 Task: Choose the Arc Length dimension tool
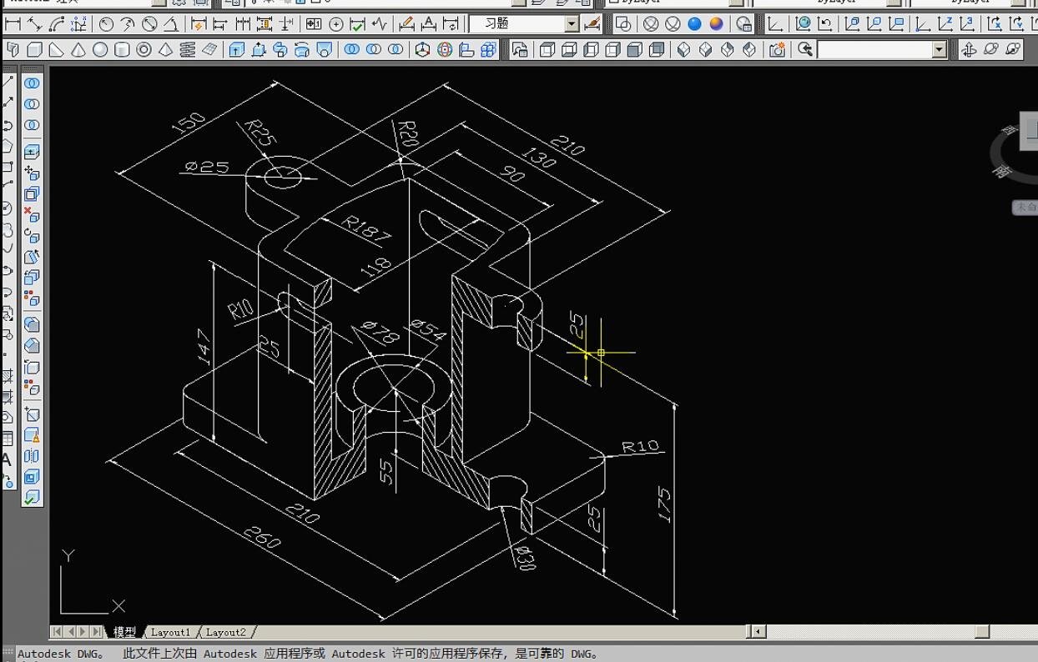click(57, 24)
